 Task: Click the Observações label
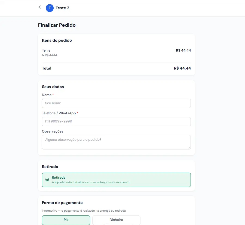click(x=53, y=131)
